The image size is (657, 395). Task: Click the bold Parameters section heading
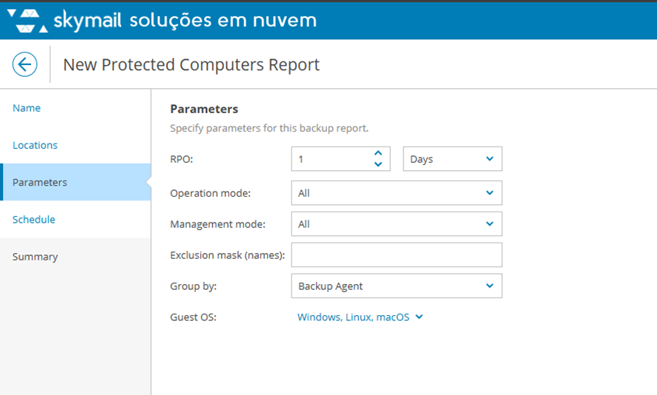pyautogui.click(x=204, y=109)
